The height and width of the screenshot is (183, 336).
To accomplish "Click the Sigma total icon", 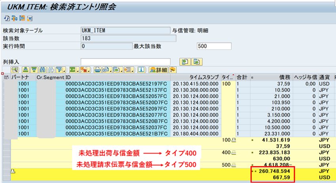I will pyautogui.click(x=72, y=70).
